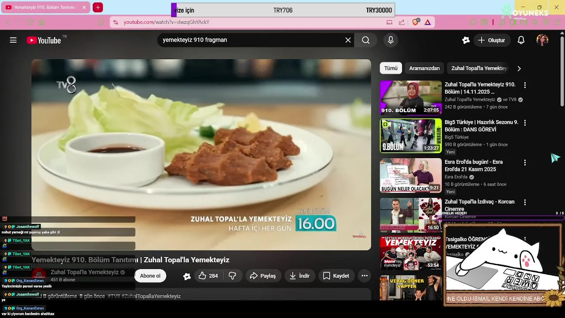Click the Abone ol subscribe button
The height and width of the screenshot is (318, 565).
(x=150, y=276)
